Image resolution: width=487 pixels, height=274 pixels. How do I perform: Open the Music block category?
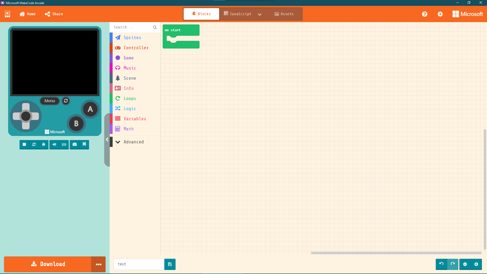tap(135, 68)
